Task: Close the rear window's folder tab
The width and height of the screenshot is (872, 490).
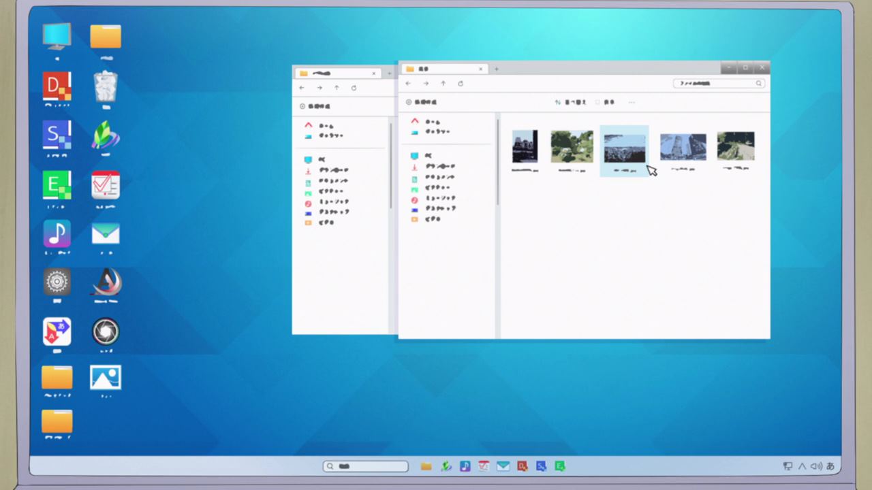Action: coord(374,73)
